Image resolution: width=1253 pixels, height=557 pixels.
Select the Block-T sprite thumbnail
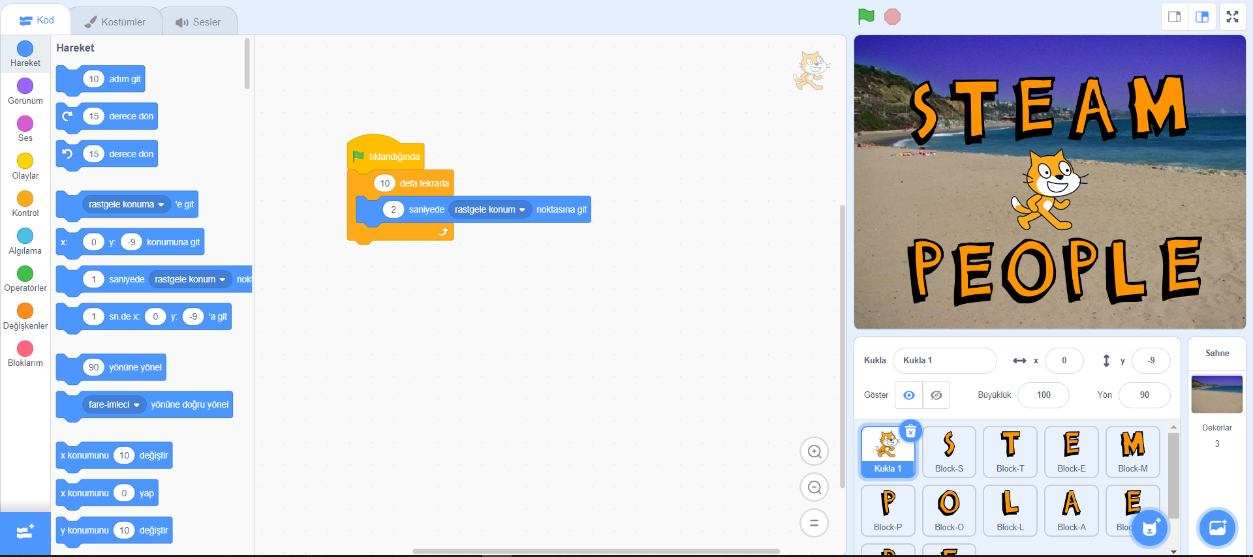click(1010, 452)
